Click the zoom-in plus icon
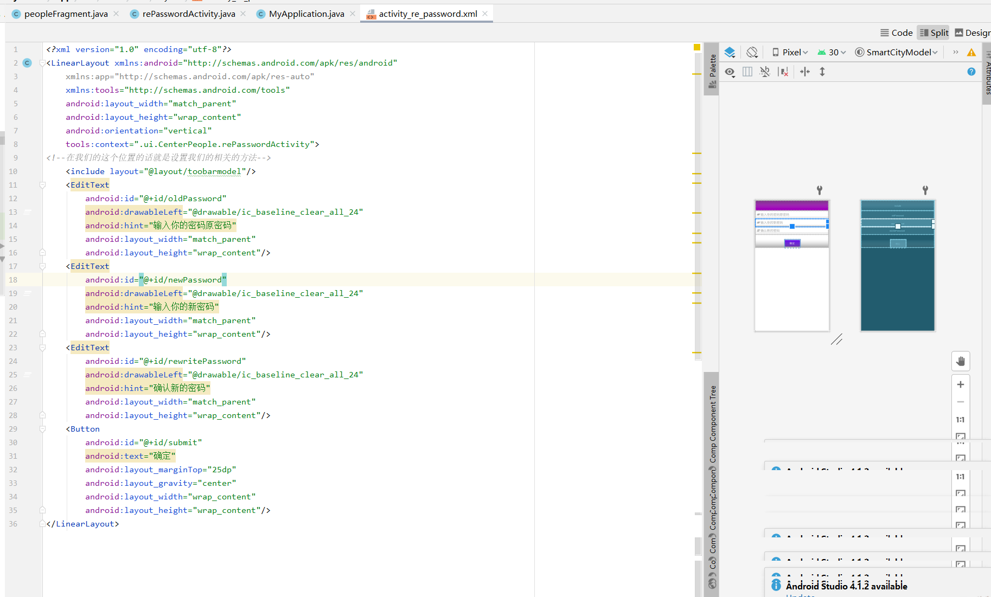The width and height of the screenshot is (991, 597). coord(961,384)
